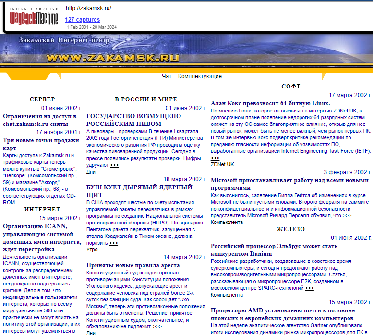Open Российский процессор Эльбрус headline

(x=274, y=250)
